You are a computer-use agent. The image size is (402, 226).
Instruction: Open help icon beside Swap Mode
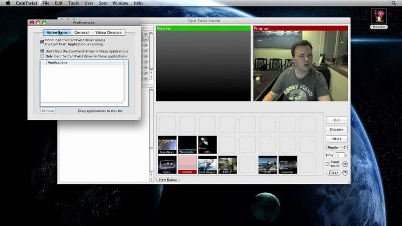[x=345, y=164]
